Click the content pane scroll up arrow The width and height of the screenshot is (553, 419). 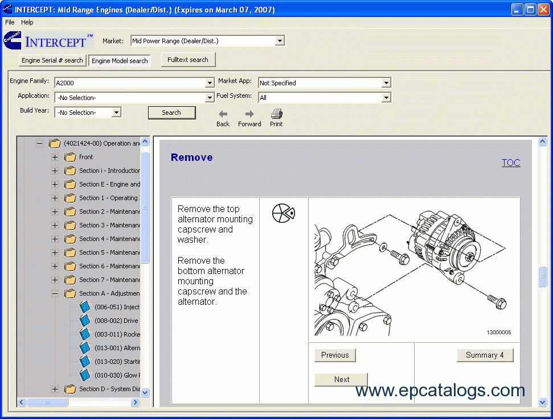click(542, 142)
